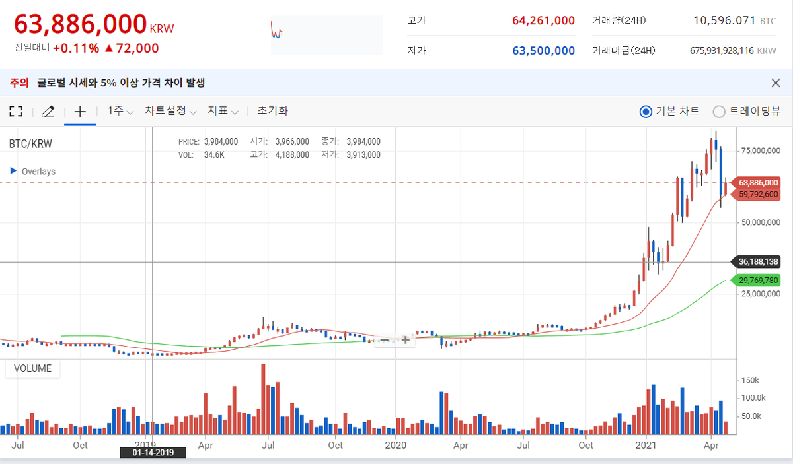Select the drawing pencil tool
The height and width of the screenshot is (464, 793).
pos(48,111)
